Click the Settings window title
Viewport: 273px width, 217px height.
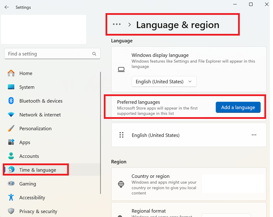pos(23,7)
